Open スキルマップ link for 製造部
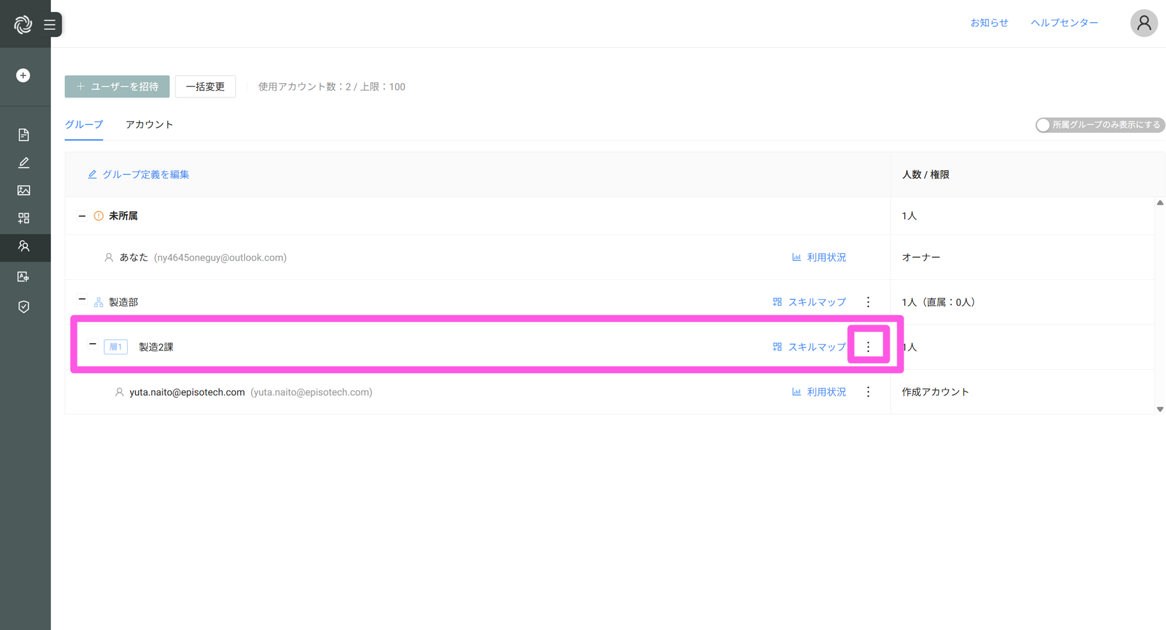This screenshot has height=630, width=1166. [809, 302]
